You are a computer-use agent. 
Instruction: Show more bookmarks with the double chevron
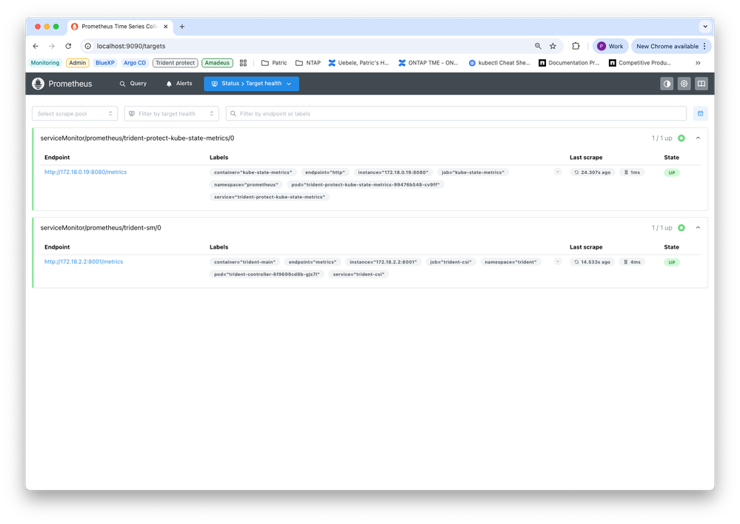698,63
